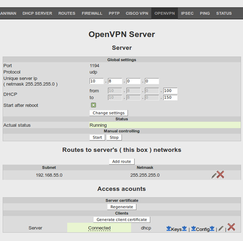This screenshot has width=243, height=241.
Task: Download icon left of Config
Action: (x=194, y=228)
